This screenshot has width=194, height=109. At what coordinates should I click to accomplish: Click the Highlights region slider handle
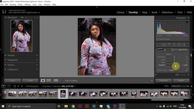pyautogui.click(x=174, y=57)
